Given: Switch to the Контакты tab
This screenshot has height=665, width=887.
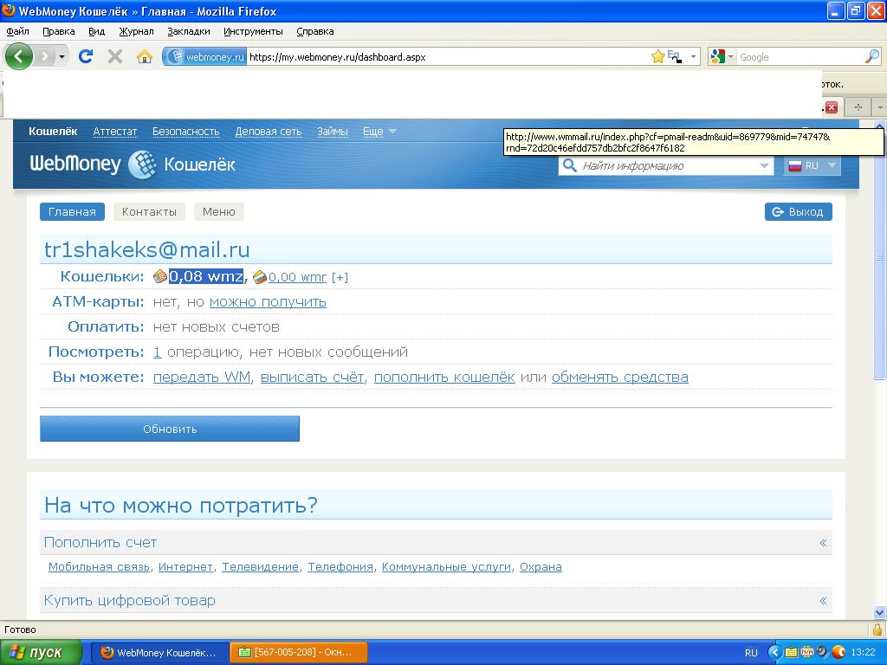Looking at the screenshot, I should click(x=149, y=212).
